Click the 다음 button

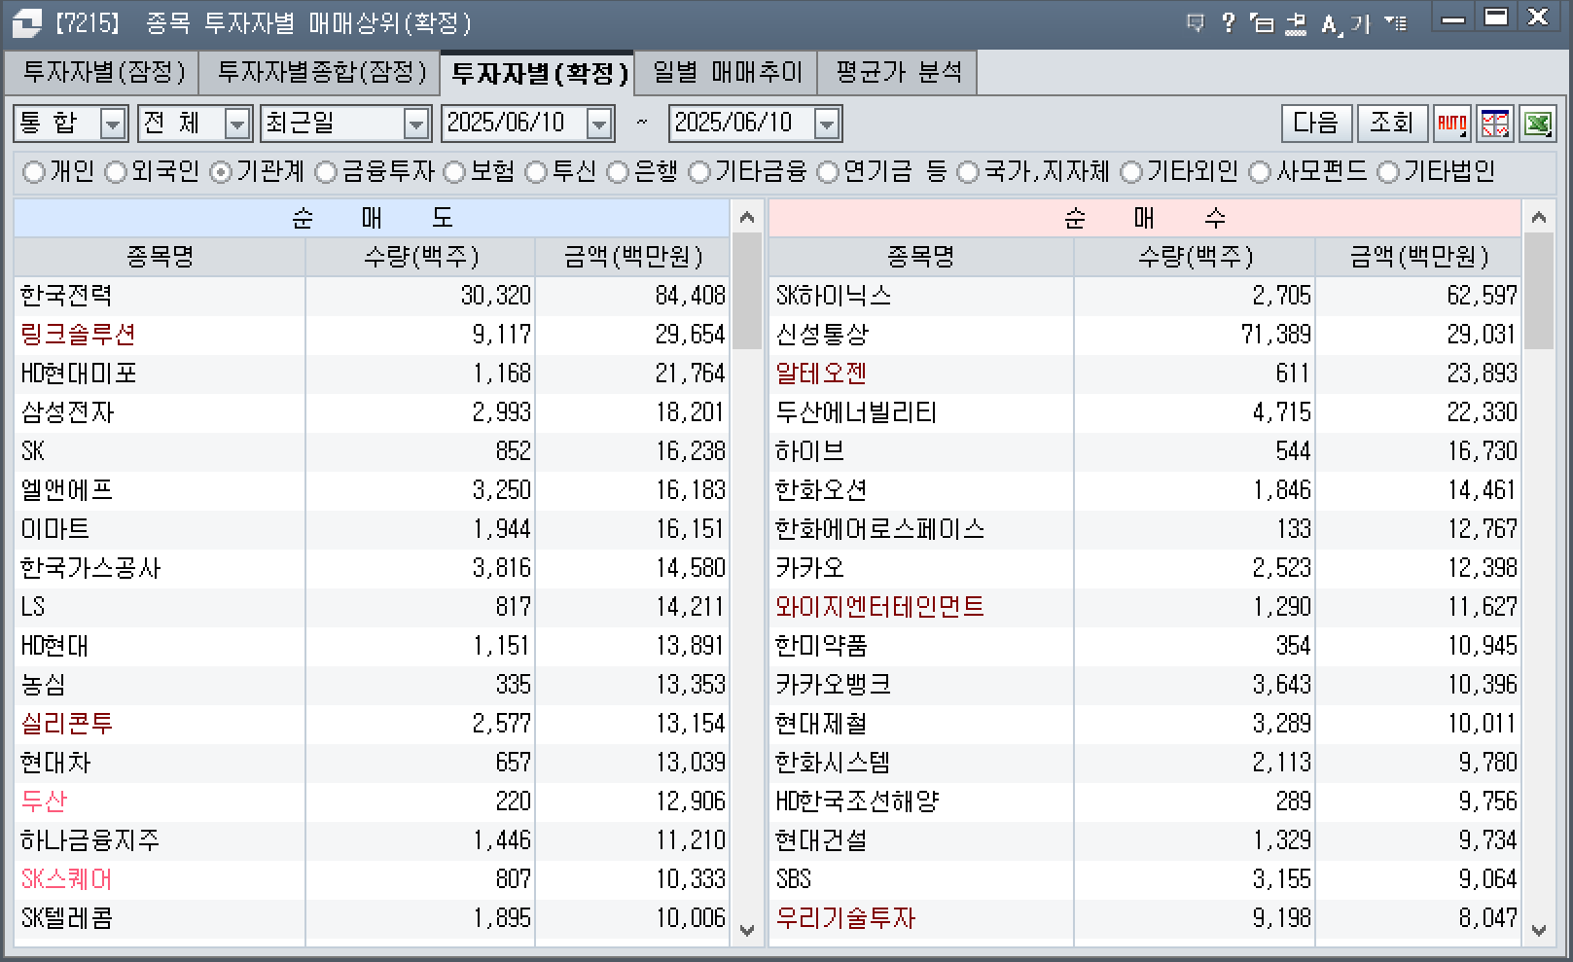(x=1316, y=124)
